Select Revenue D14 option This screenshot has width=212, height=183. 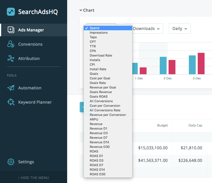tap(108, 142)
